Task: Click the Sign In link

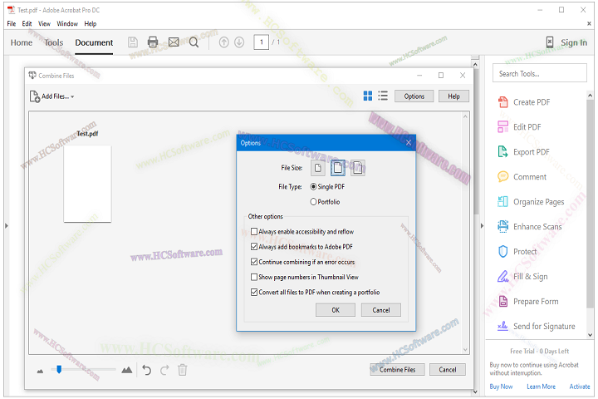Action: (574, 42)
